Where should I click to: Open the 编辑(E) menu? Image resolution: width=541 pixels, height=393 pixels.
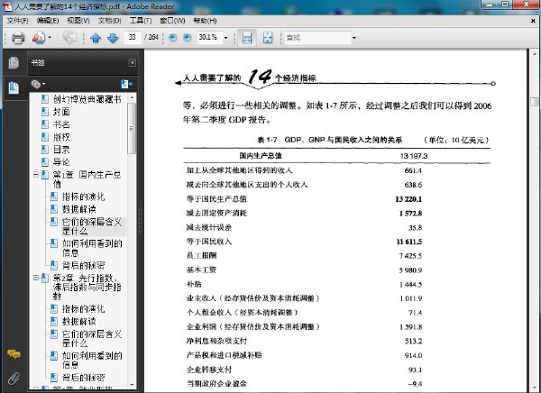coord(48,21)
